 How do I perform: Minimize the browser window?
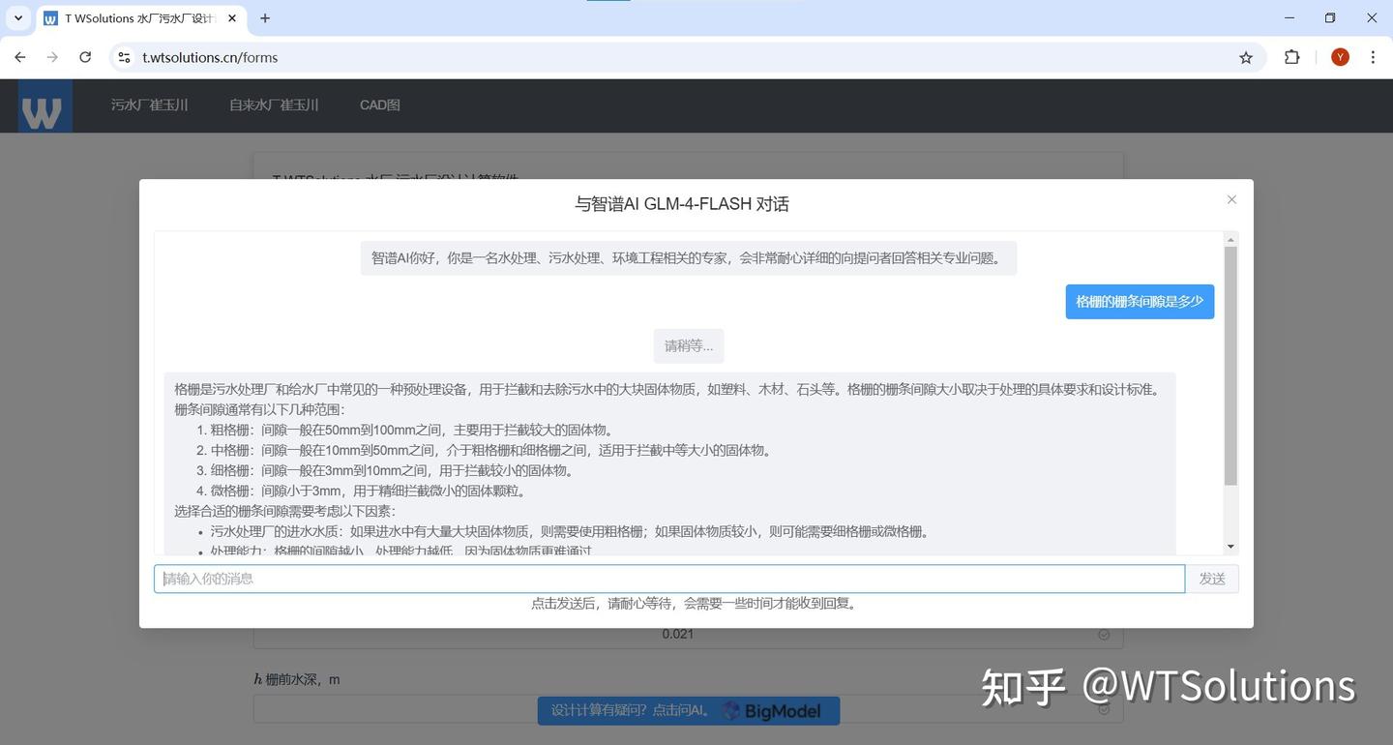(x=1289, y=17)
